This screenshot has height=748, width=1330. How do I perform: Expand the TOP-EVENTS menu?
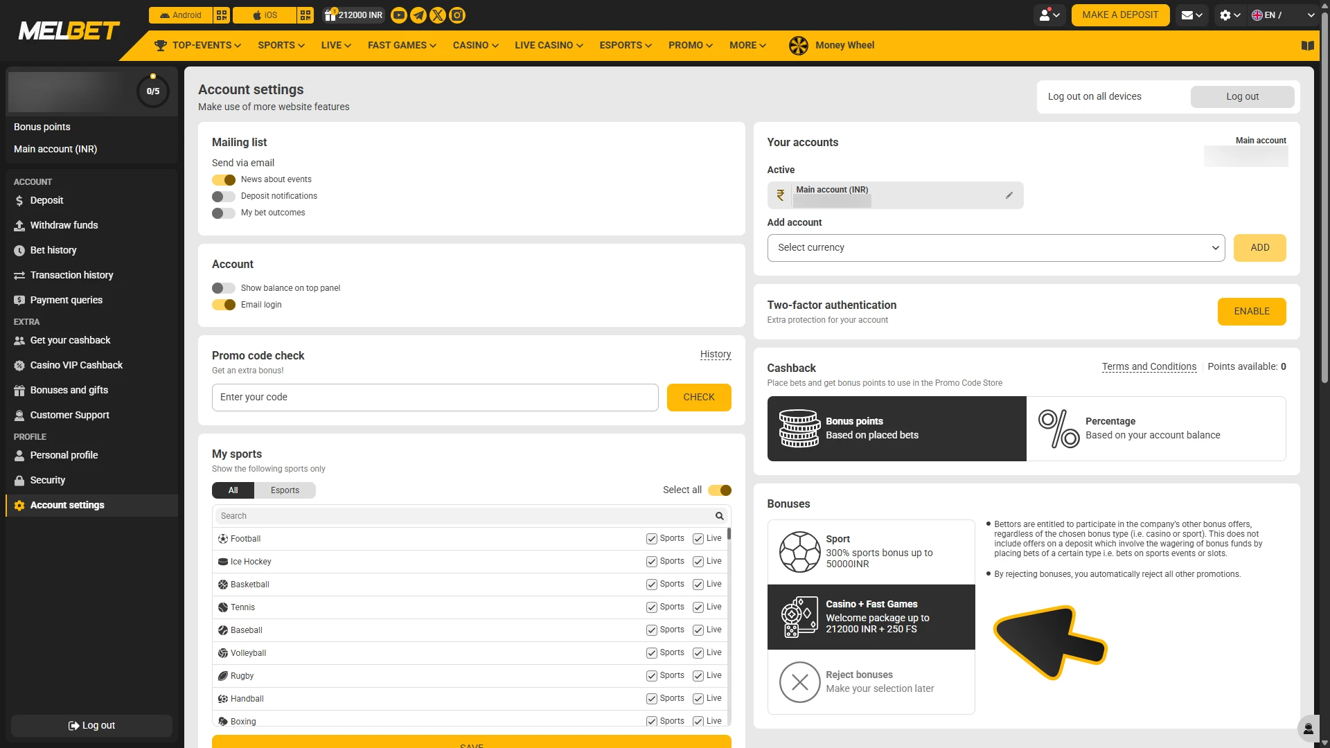[197, 46]
